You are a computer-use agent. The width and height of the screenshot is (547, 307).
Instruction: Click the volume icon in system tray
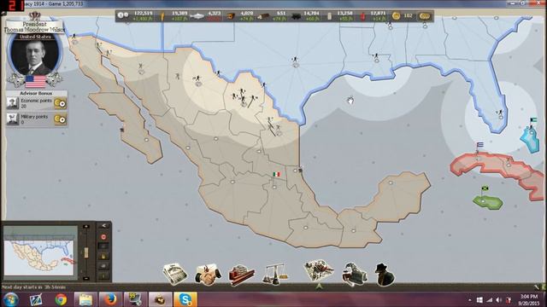coord(498,299)
